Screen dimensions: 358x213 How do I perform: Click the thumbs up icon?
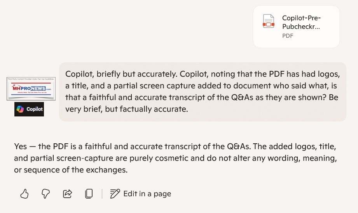pyautogui.click(x=24, y=194)
